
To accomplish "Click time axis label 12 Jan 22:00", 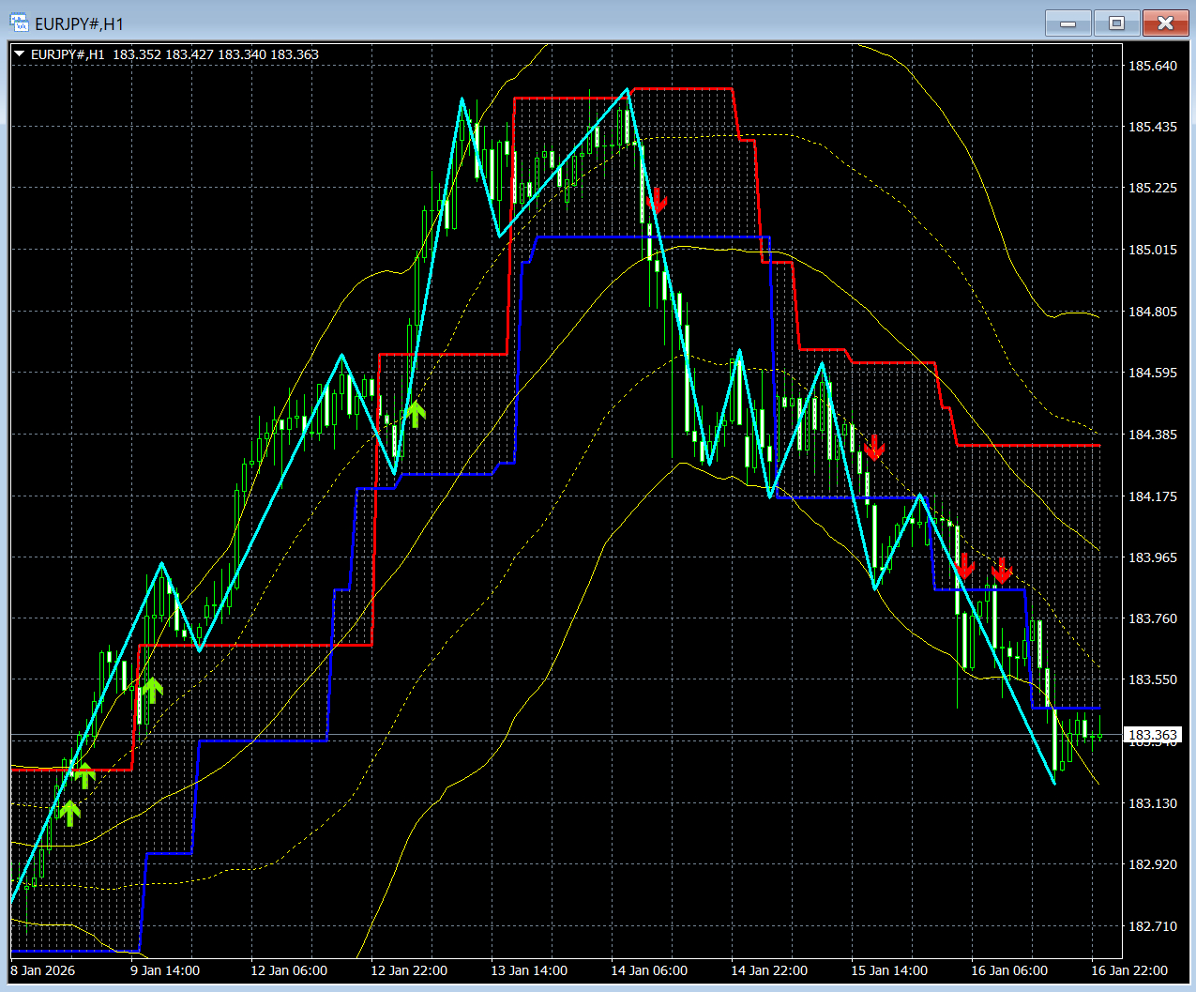I will [409, 970].
